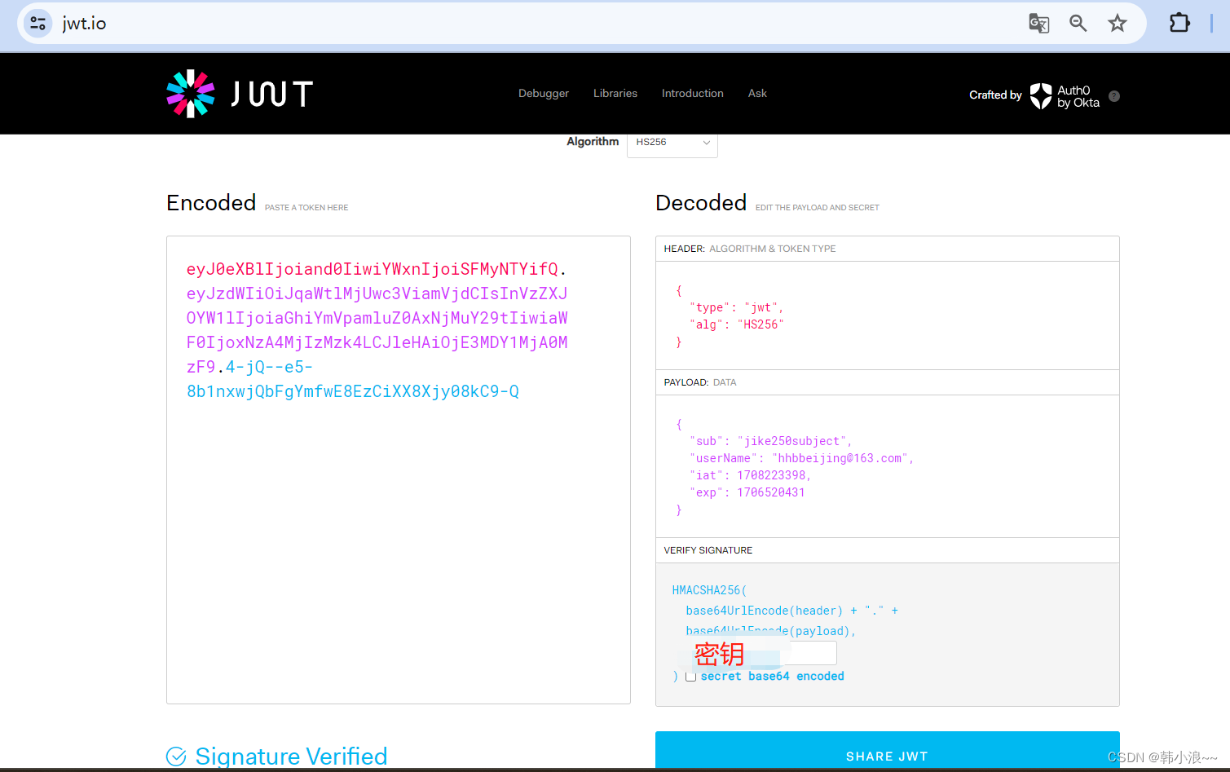Click the "iat": 1708223398 payload line
Image resolution: width=1230 pixels, height=772 pixels.
pyautogui.click(x=750, y=475)
